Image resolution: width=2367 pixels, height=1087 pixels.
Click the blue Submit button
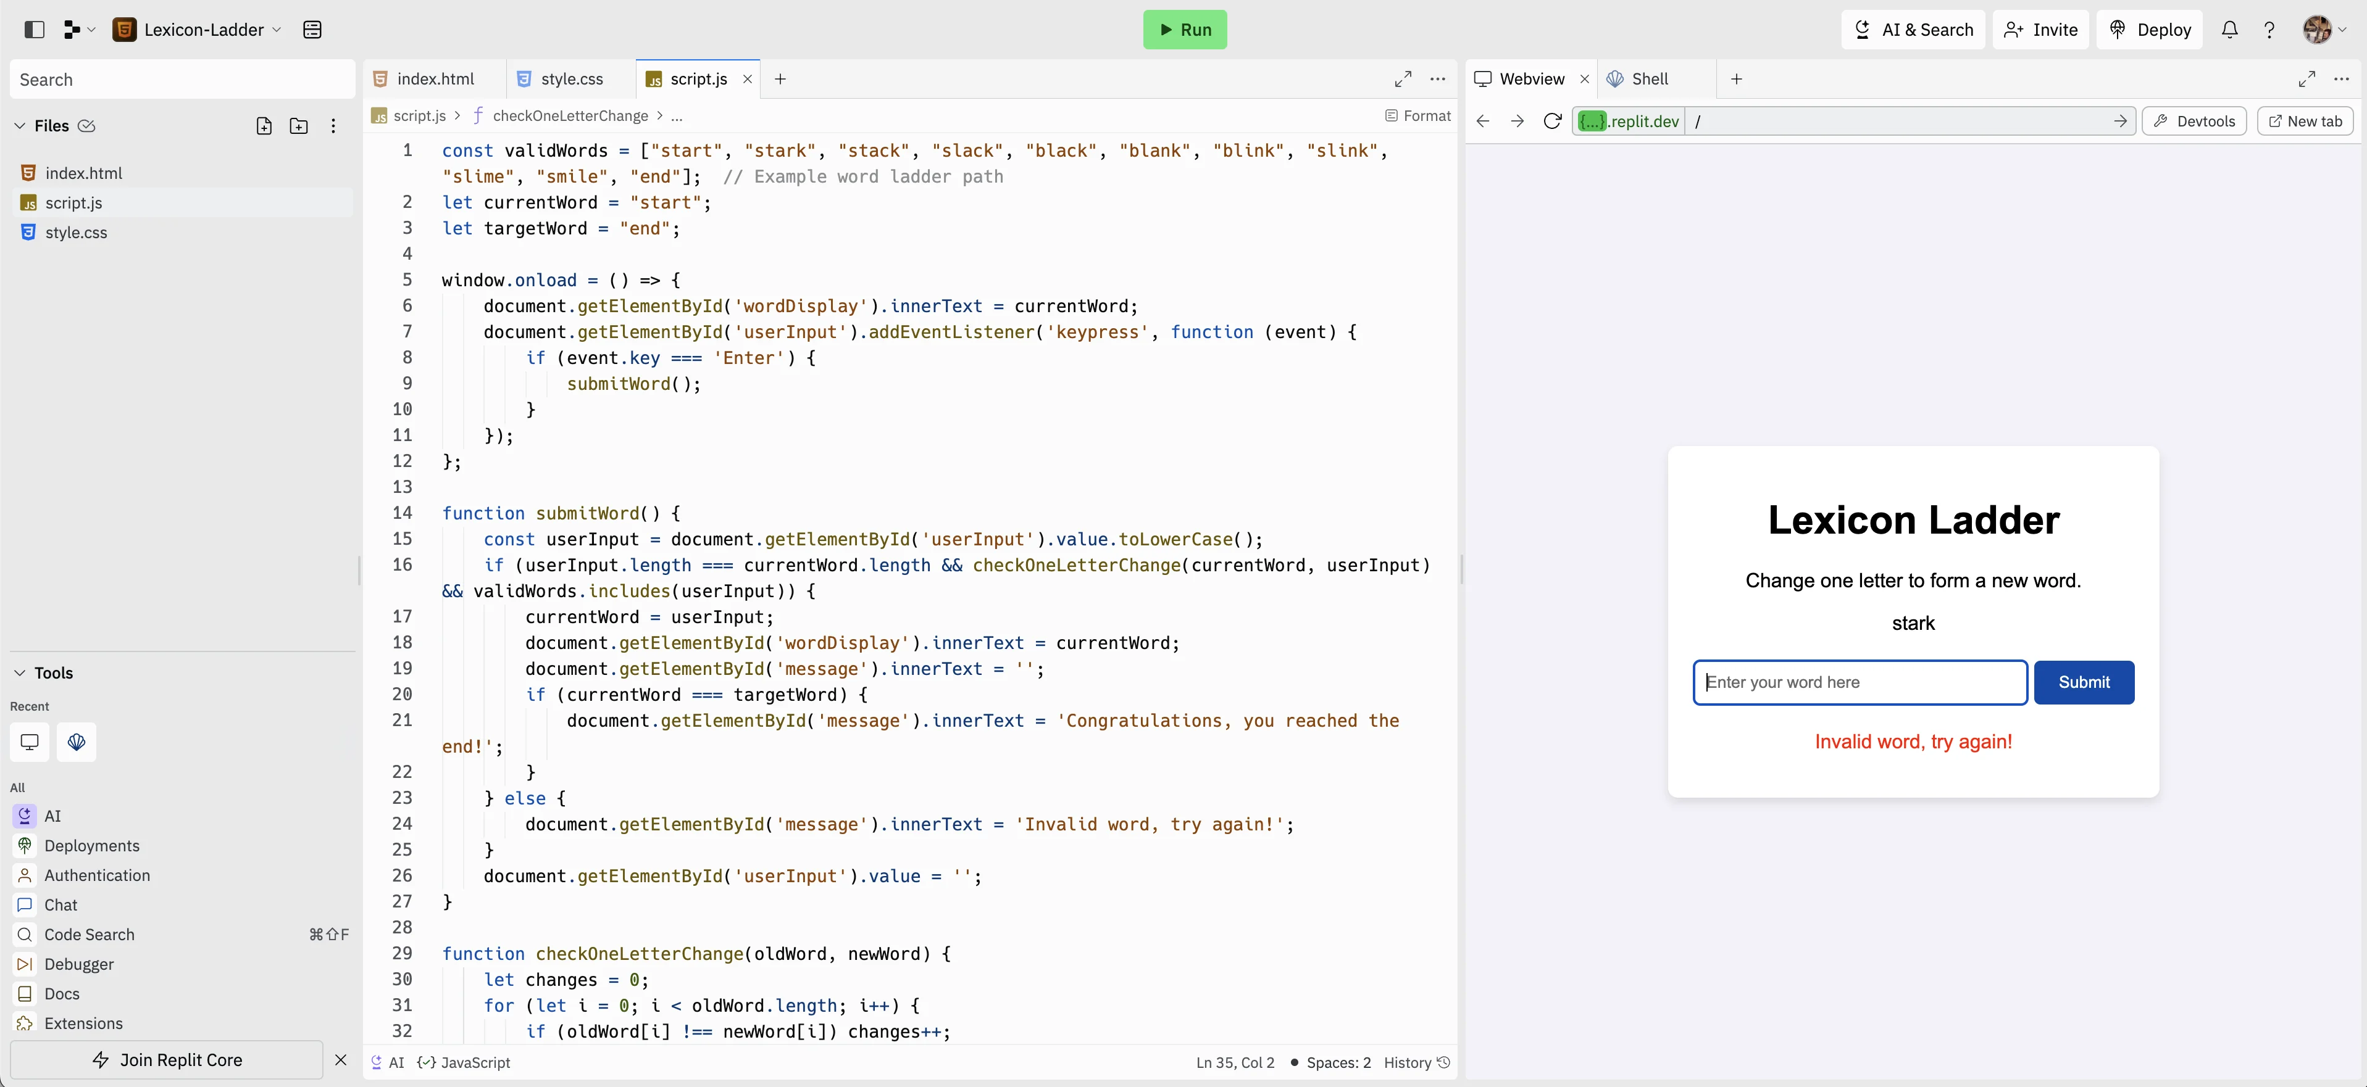pos(2083,682)
